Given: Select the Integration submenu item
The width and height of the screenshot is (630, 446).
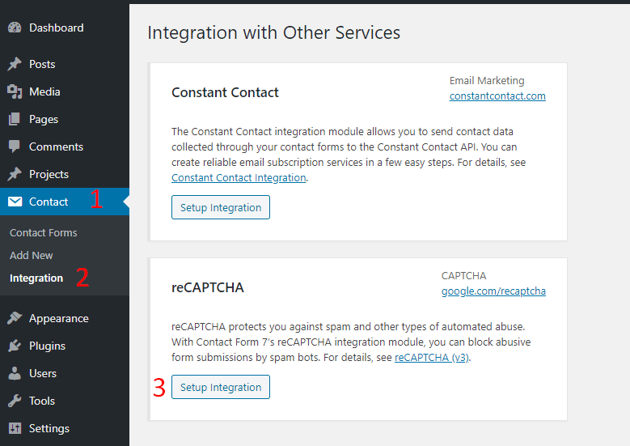Looking at the screenshot, I should [36, 278].
